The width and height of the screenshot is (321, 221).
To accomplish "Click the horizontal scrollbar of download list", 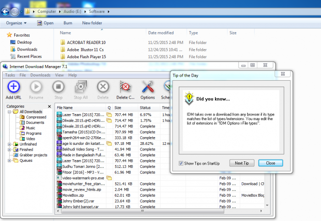I will click(x=143, y=211).
